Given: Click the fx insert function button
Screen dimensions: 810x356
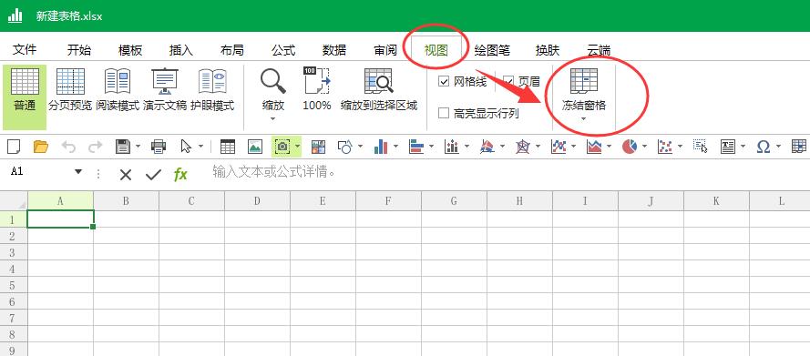Looking at the screenshot, I should pyautogui.click(x=180, y=175).
